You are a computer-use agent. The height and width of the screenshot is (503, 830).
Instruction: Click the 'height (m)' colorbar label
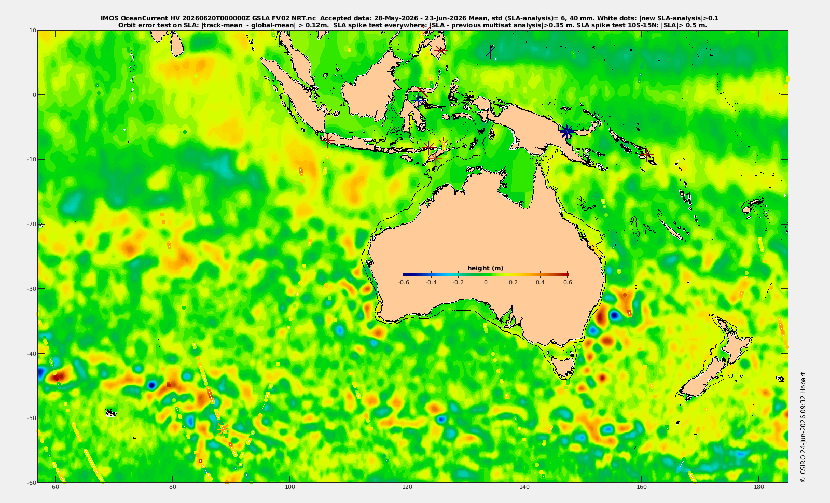coord(485,268)
